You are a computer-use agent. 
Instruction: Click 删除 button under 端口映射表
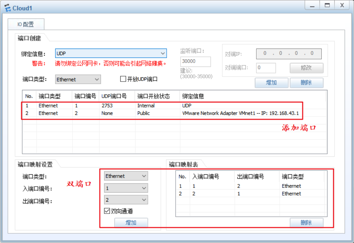[x=306, y=223]
